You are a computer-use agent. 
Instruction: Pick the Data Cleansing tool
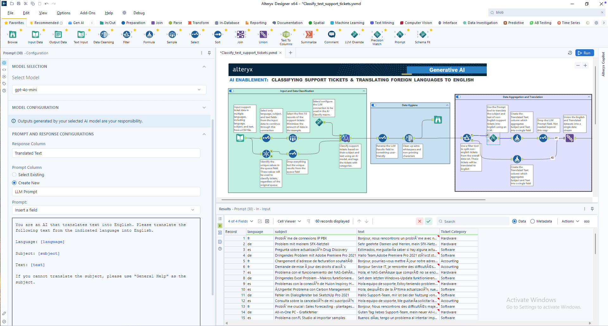[104, 34]
